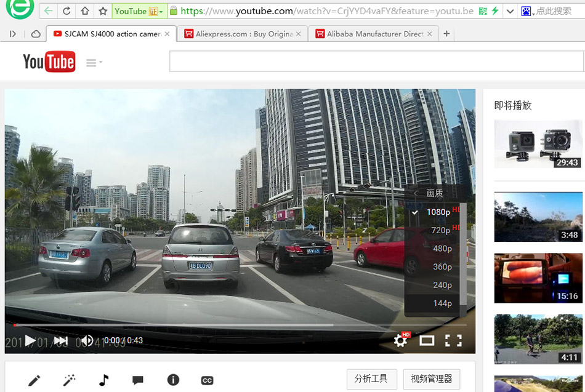The height and width of the screenshot is (392, 585).
Task: Select the checked 1080p quality option
Action: pyautogui.click(x=438, y=212)
